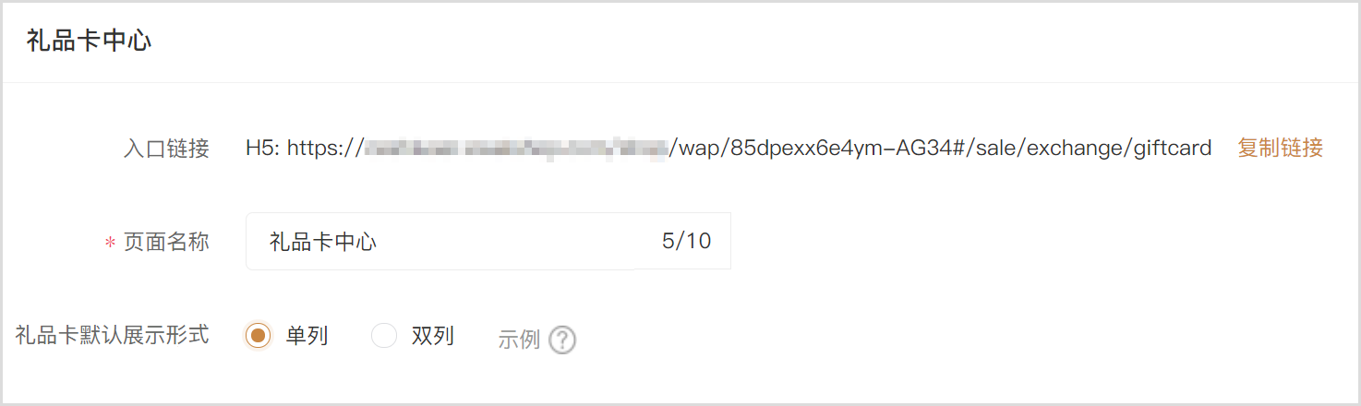The image size is (1361, 406).
Task: Choose single column via 单列 label text
Action: (x=307, y=336)
